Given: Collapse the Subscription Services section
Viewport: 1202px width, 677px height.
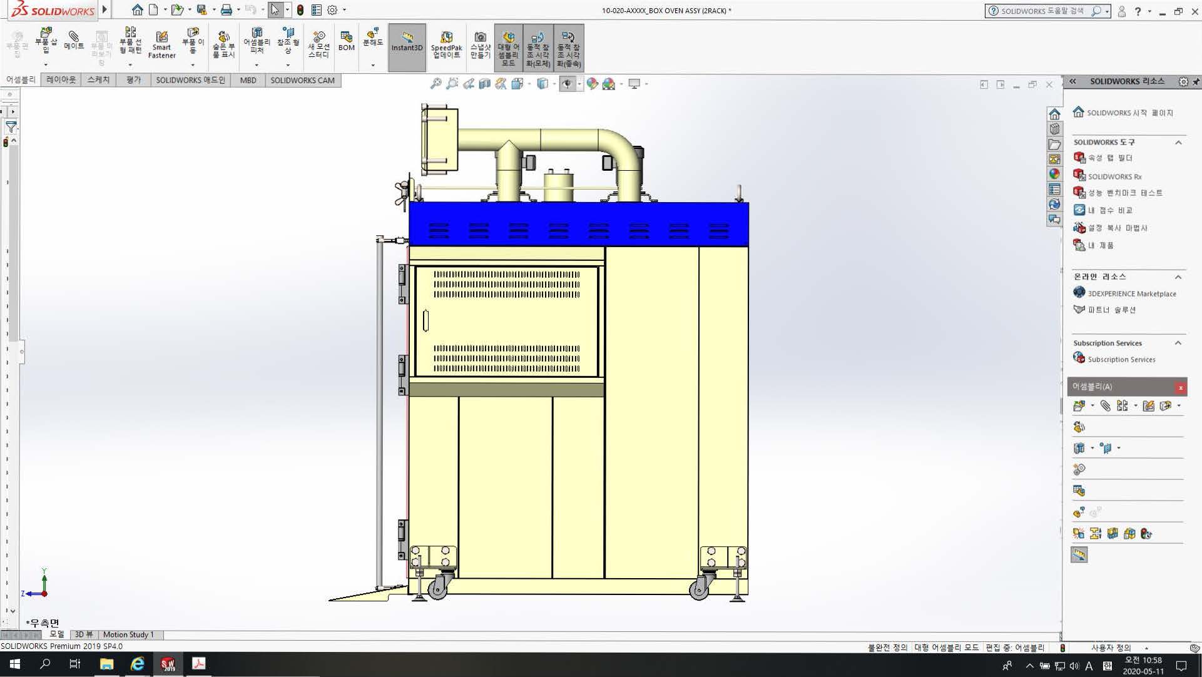Looking at the screenshot, I should point(1178,343).
